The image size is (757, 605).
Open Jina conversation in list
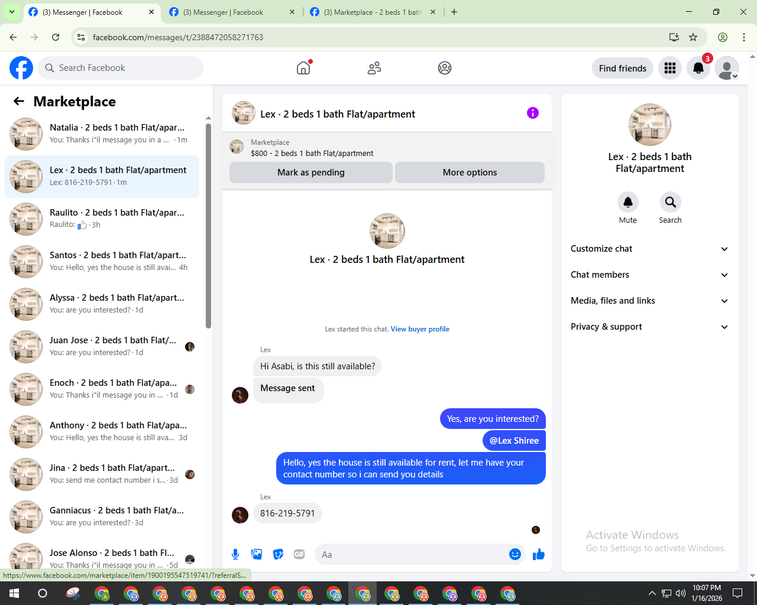coord(102,474)
